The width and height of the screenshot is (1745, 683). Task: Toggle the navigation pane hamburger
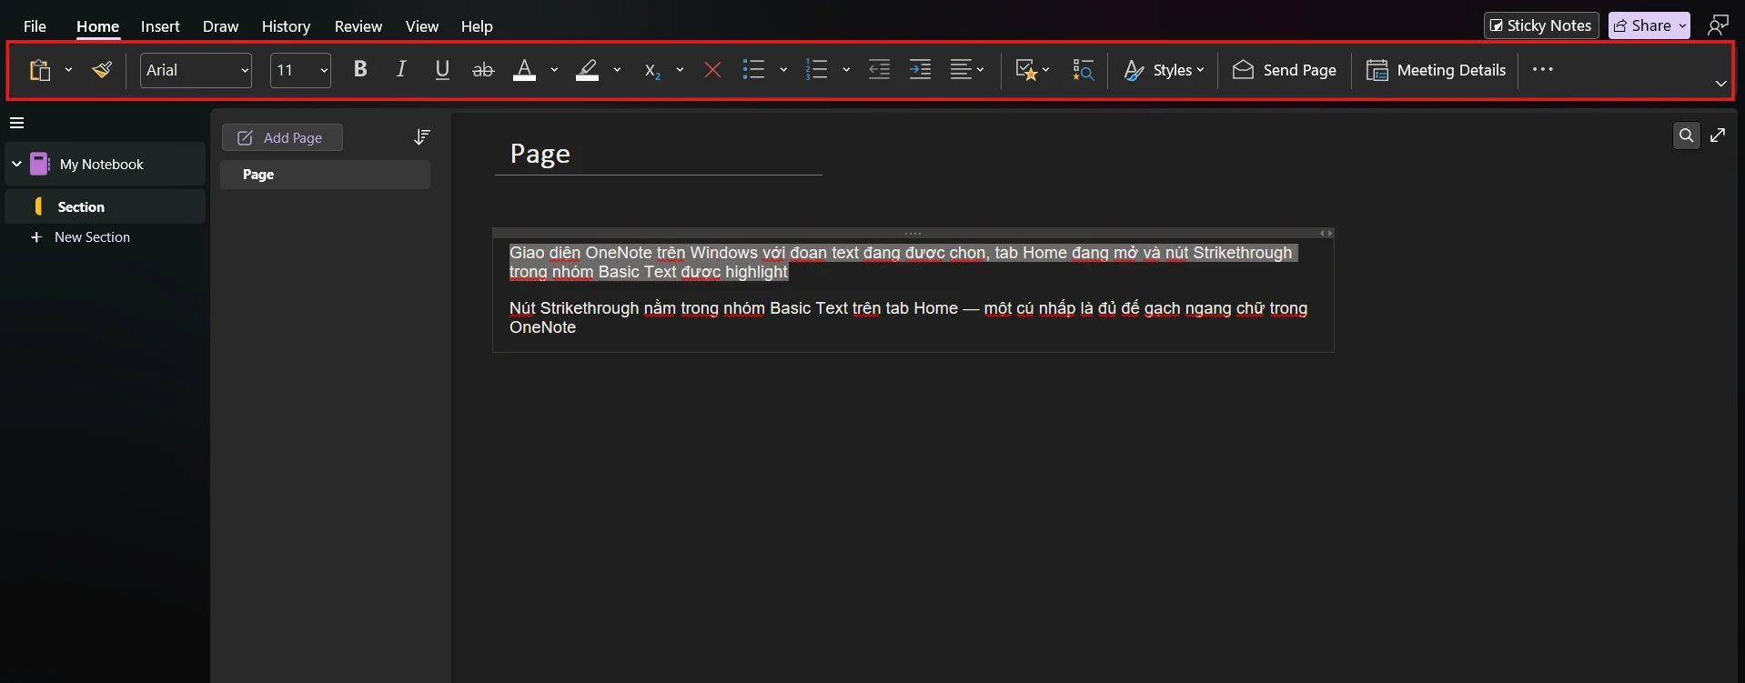point(16,123)
